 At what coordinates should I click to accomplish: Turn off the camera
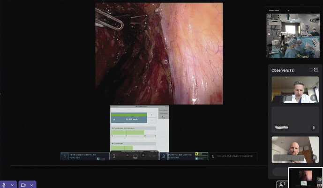coord(23,185)
